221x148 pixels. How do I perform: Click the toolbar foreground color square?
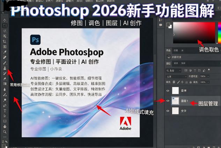(x=3, y=146)
